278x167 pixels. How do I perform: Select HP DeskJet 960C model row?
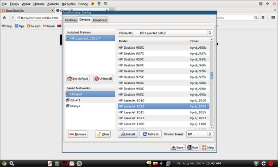(x=164, y=65)
